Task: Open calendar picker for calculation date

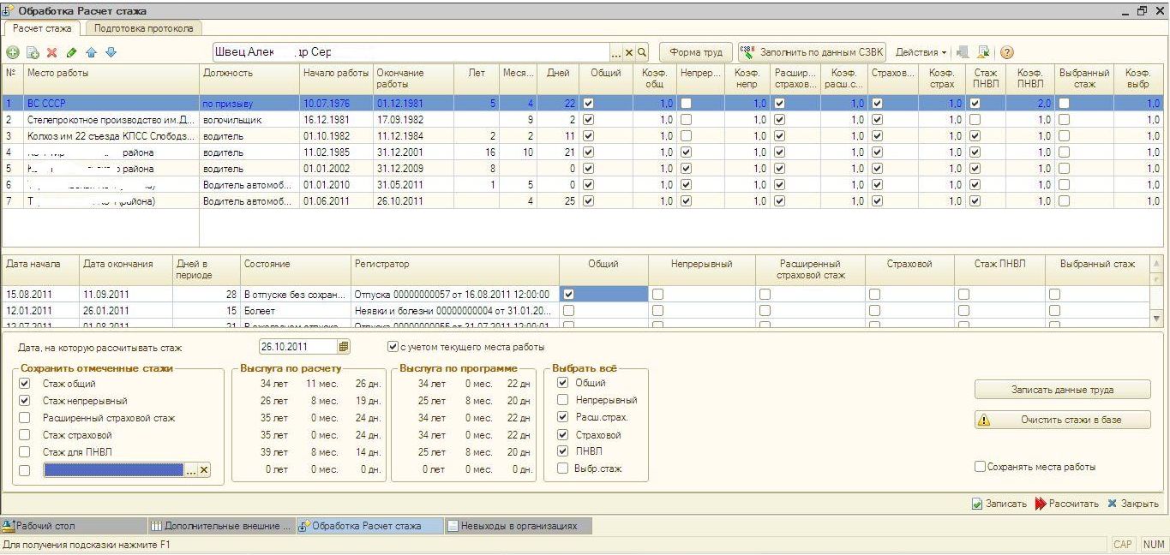Action: pos(344,347)
